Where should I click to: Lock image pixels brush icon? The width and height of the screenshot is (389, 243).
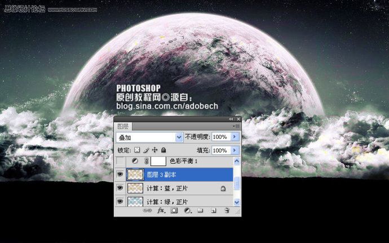[x=146, y=150]
